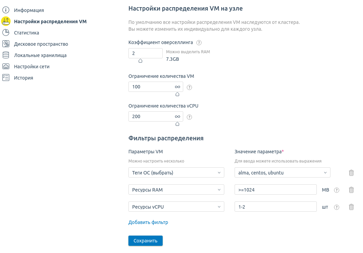Viewport: 363px width, 253px height.
Task: Show help for overselling coefficient
Action: 199,43
